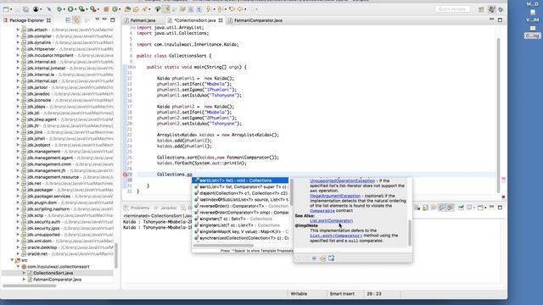
Task: Choose sort(List<T> list) completion proposal
Action: pos(241,180)
